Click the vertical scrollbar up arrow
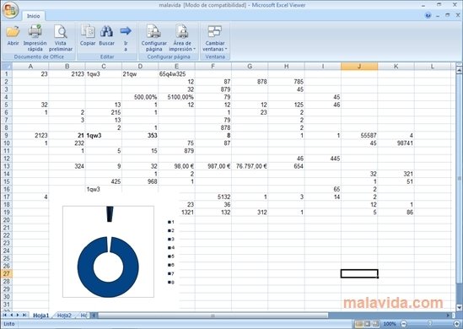The height and width of the screenshot is (329, 463). 459,70
